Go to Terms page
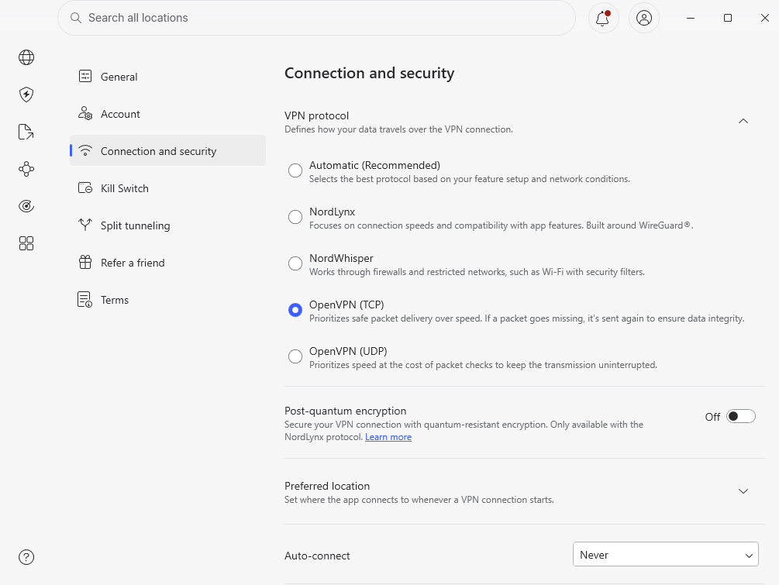Screen dimensions: 779x585 click(168, 299)
